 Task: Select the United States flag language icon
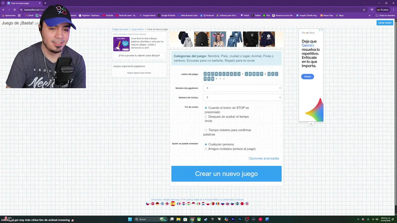tap(247, 204)
